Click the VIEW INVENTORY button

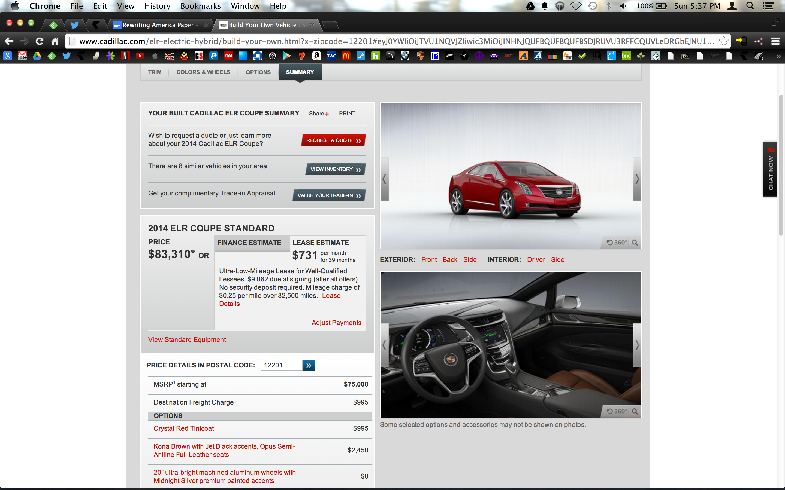point(336,169)
